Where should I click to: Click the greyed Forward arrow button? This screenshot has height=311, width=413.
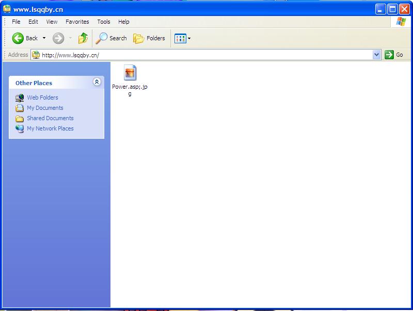point(58,38)
